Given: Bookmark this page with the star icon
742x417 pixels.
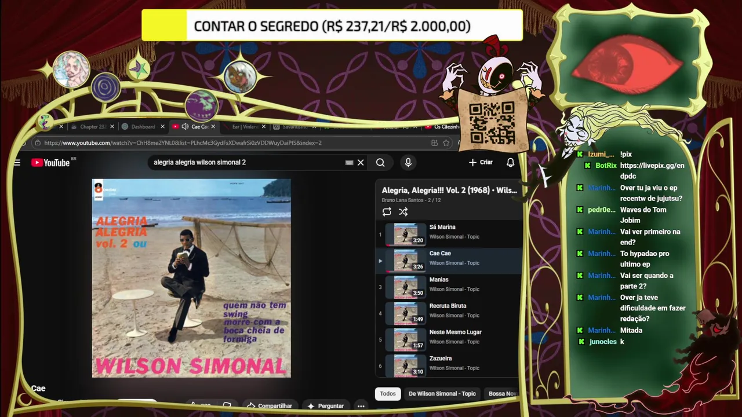Looking at the screenshot, I should point(446,143).
